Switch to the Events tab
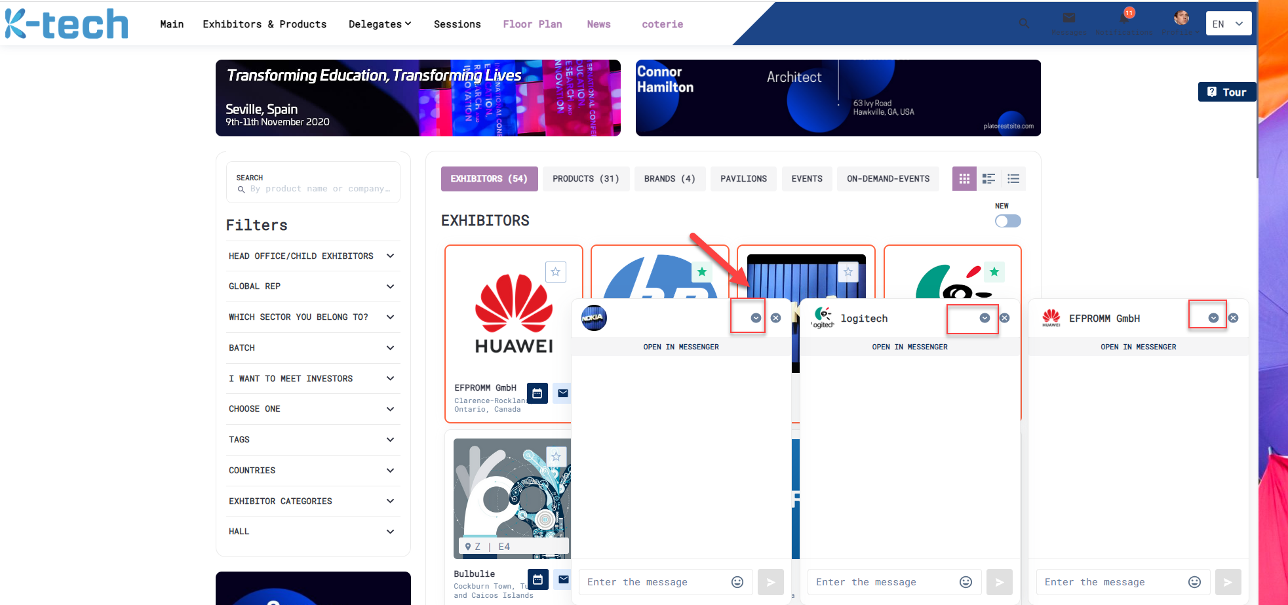This screenshot has width=1288, height=605. (x=807, y=179)
